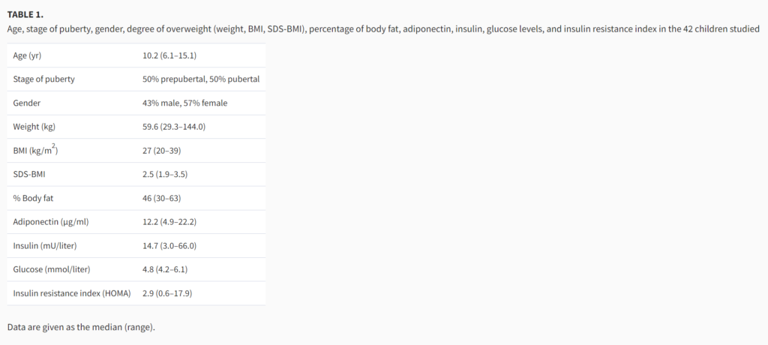Viewport: 768px width, 345px height.
Task: Click the Gender row label
Action: 27,103
